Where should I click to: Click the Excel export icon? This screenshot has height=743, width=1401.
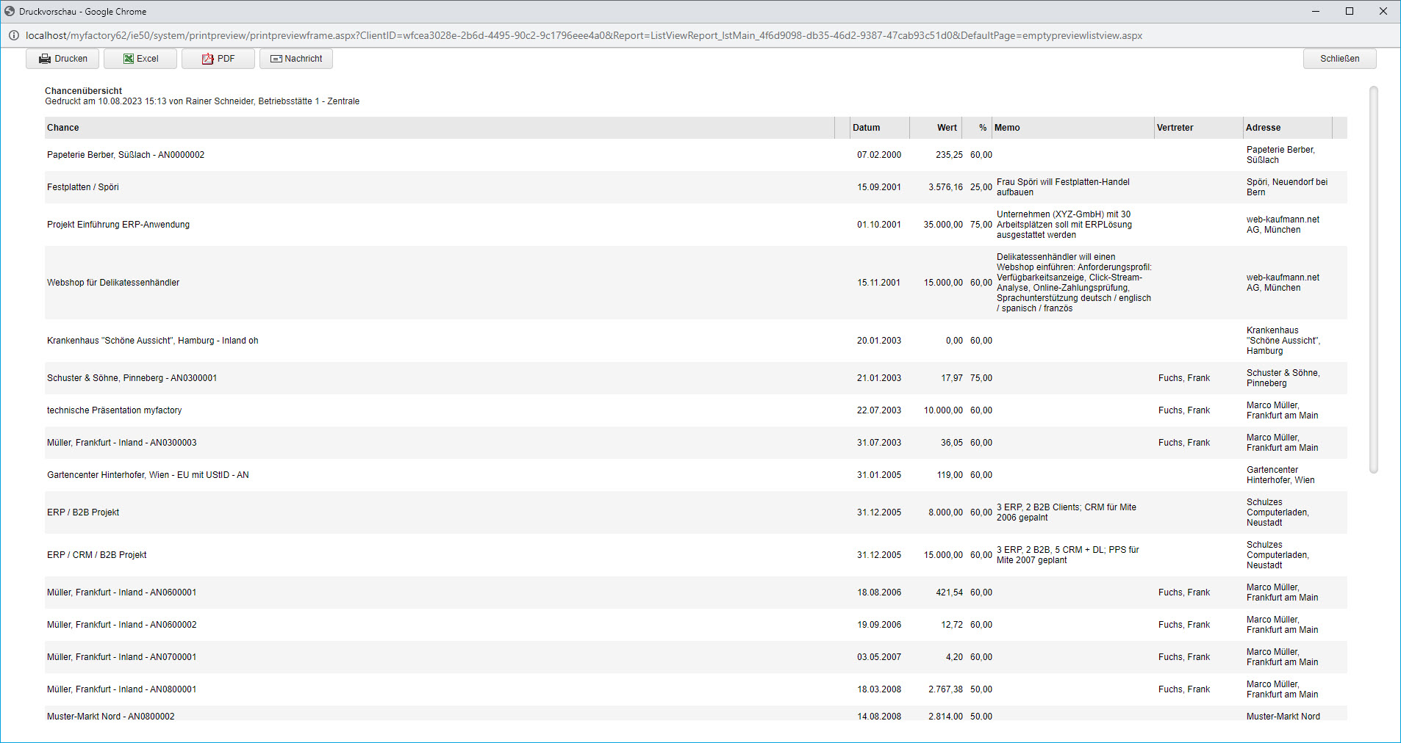tap(129, 59)
